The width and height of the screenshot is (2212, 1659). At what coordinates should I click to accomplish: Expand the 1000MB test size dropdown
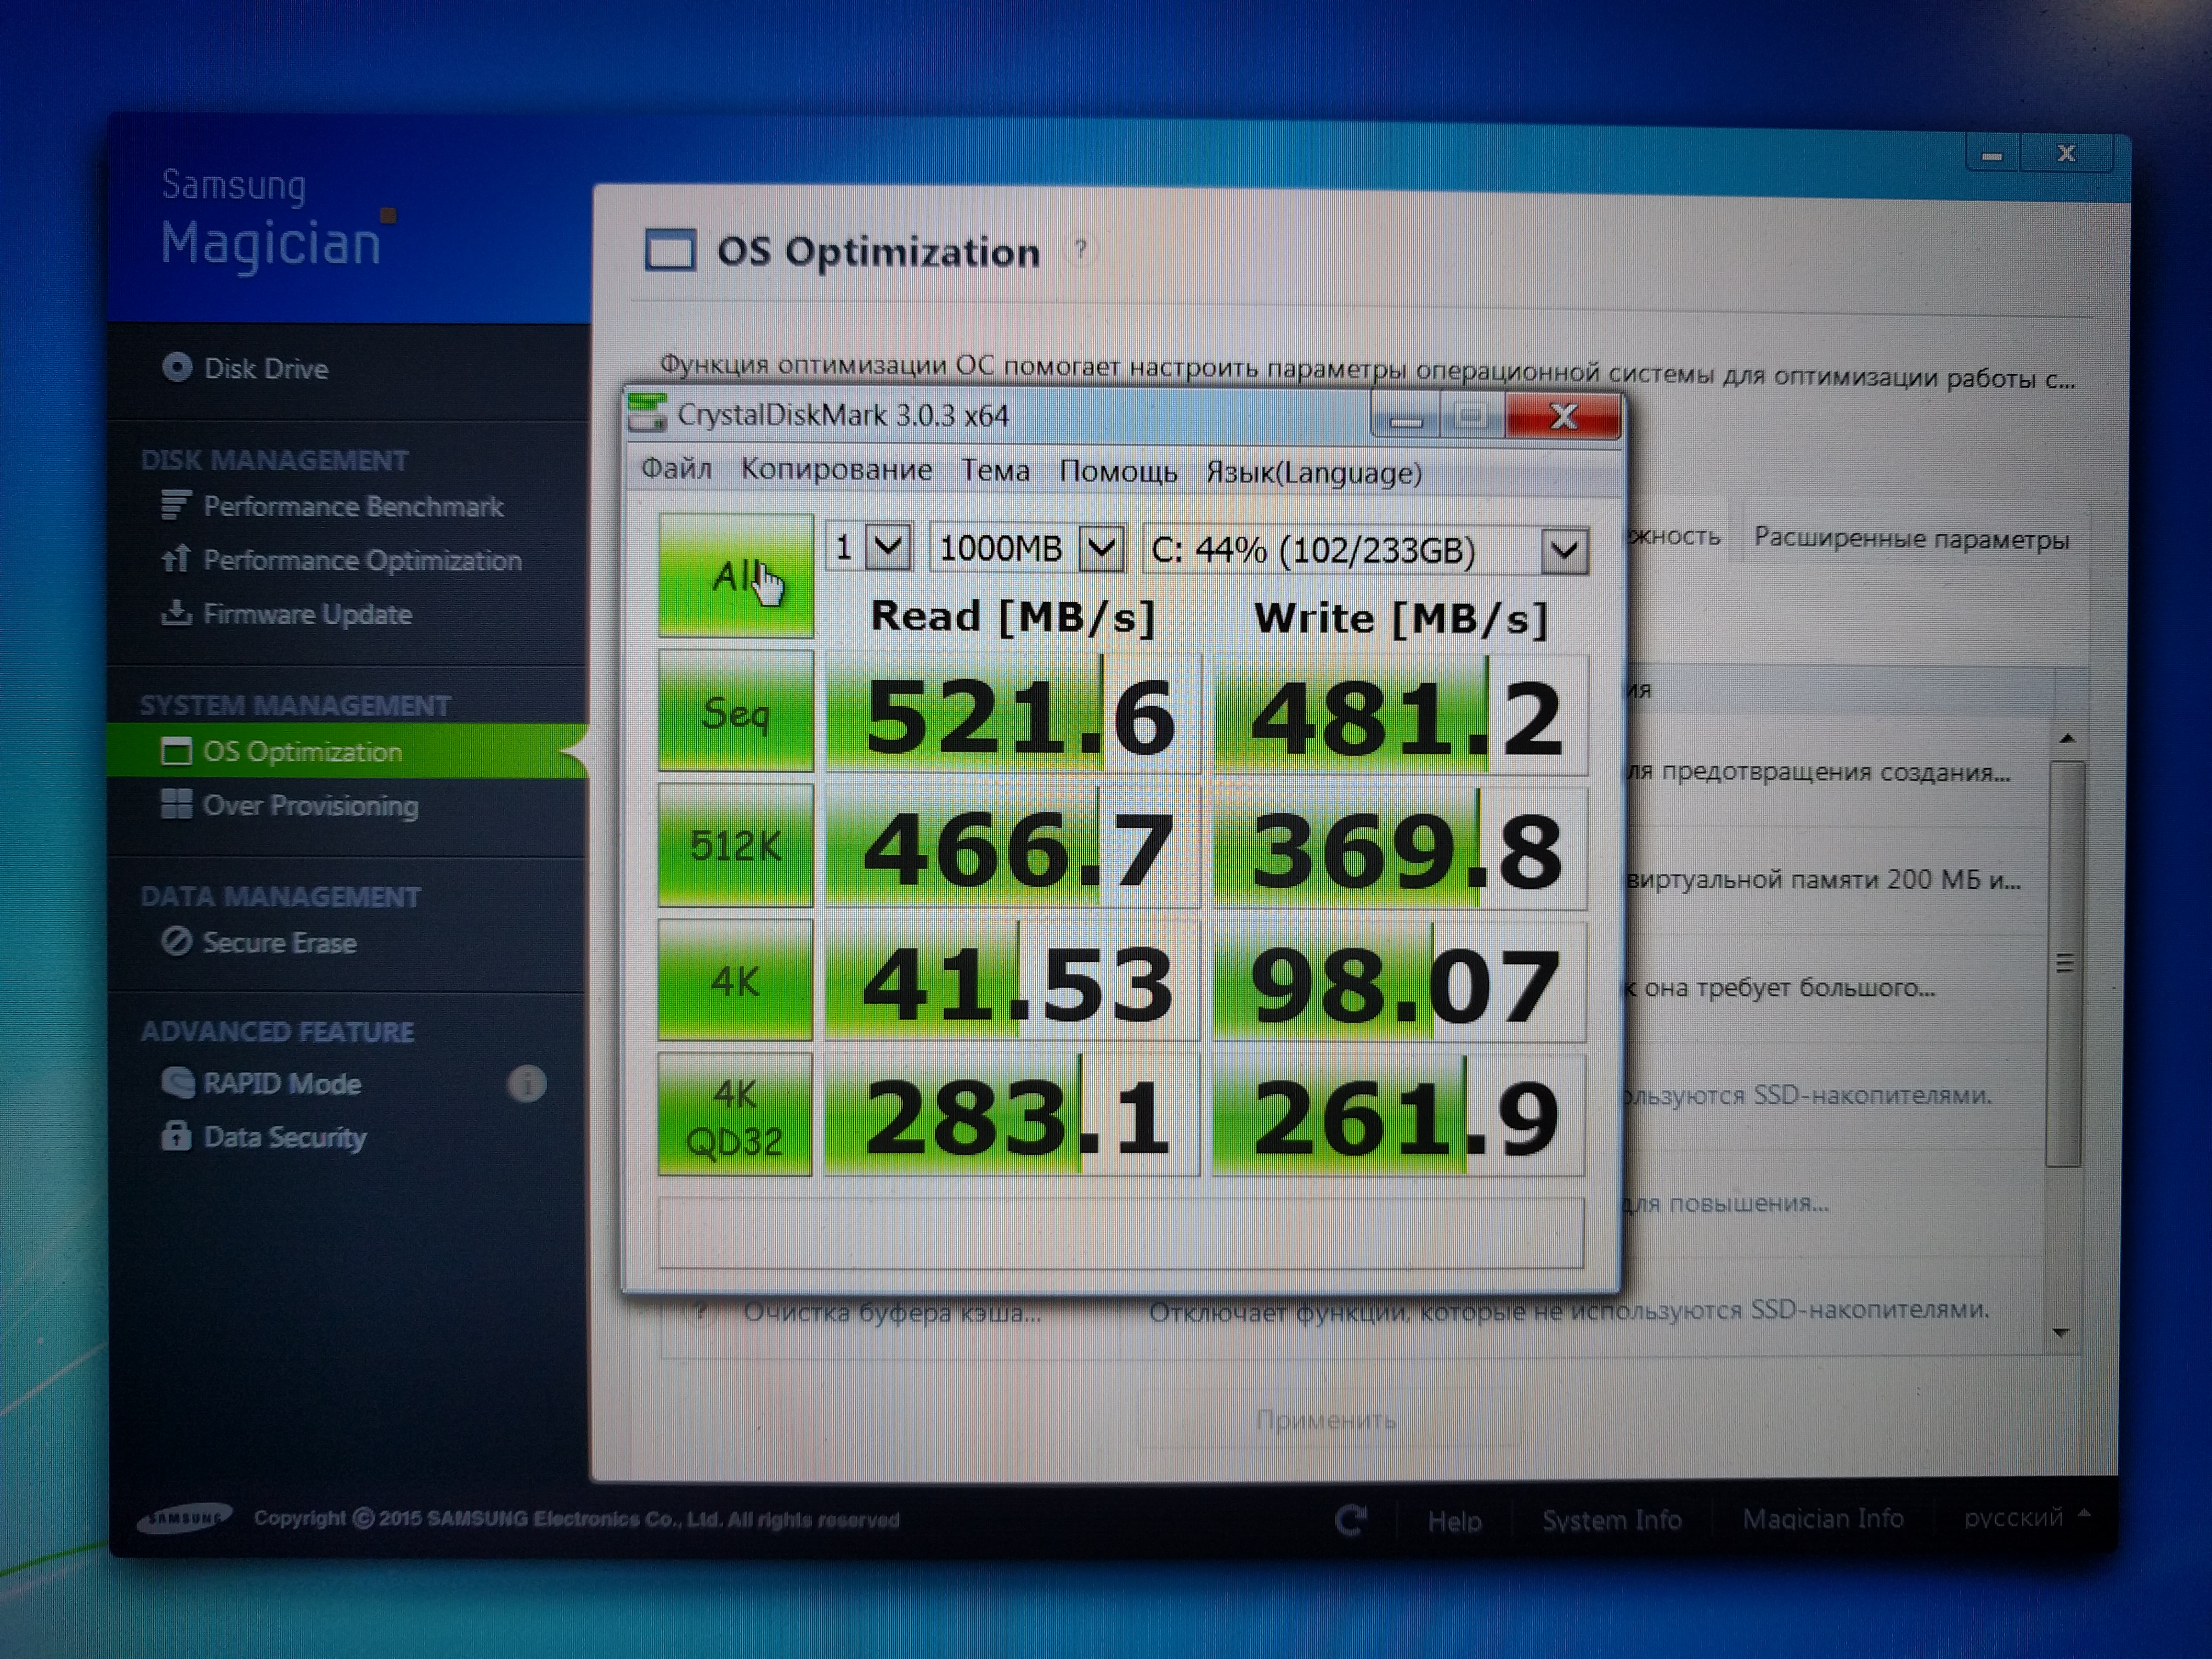pos(1101,548)
